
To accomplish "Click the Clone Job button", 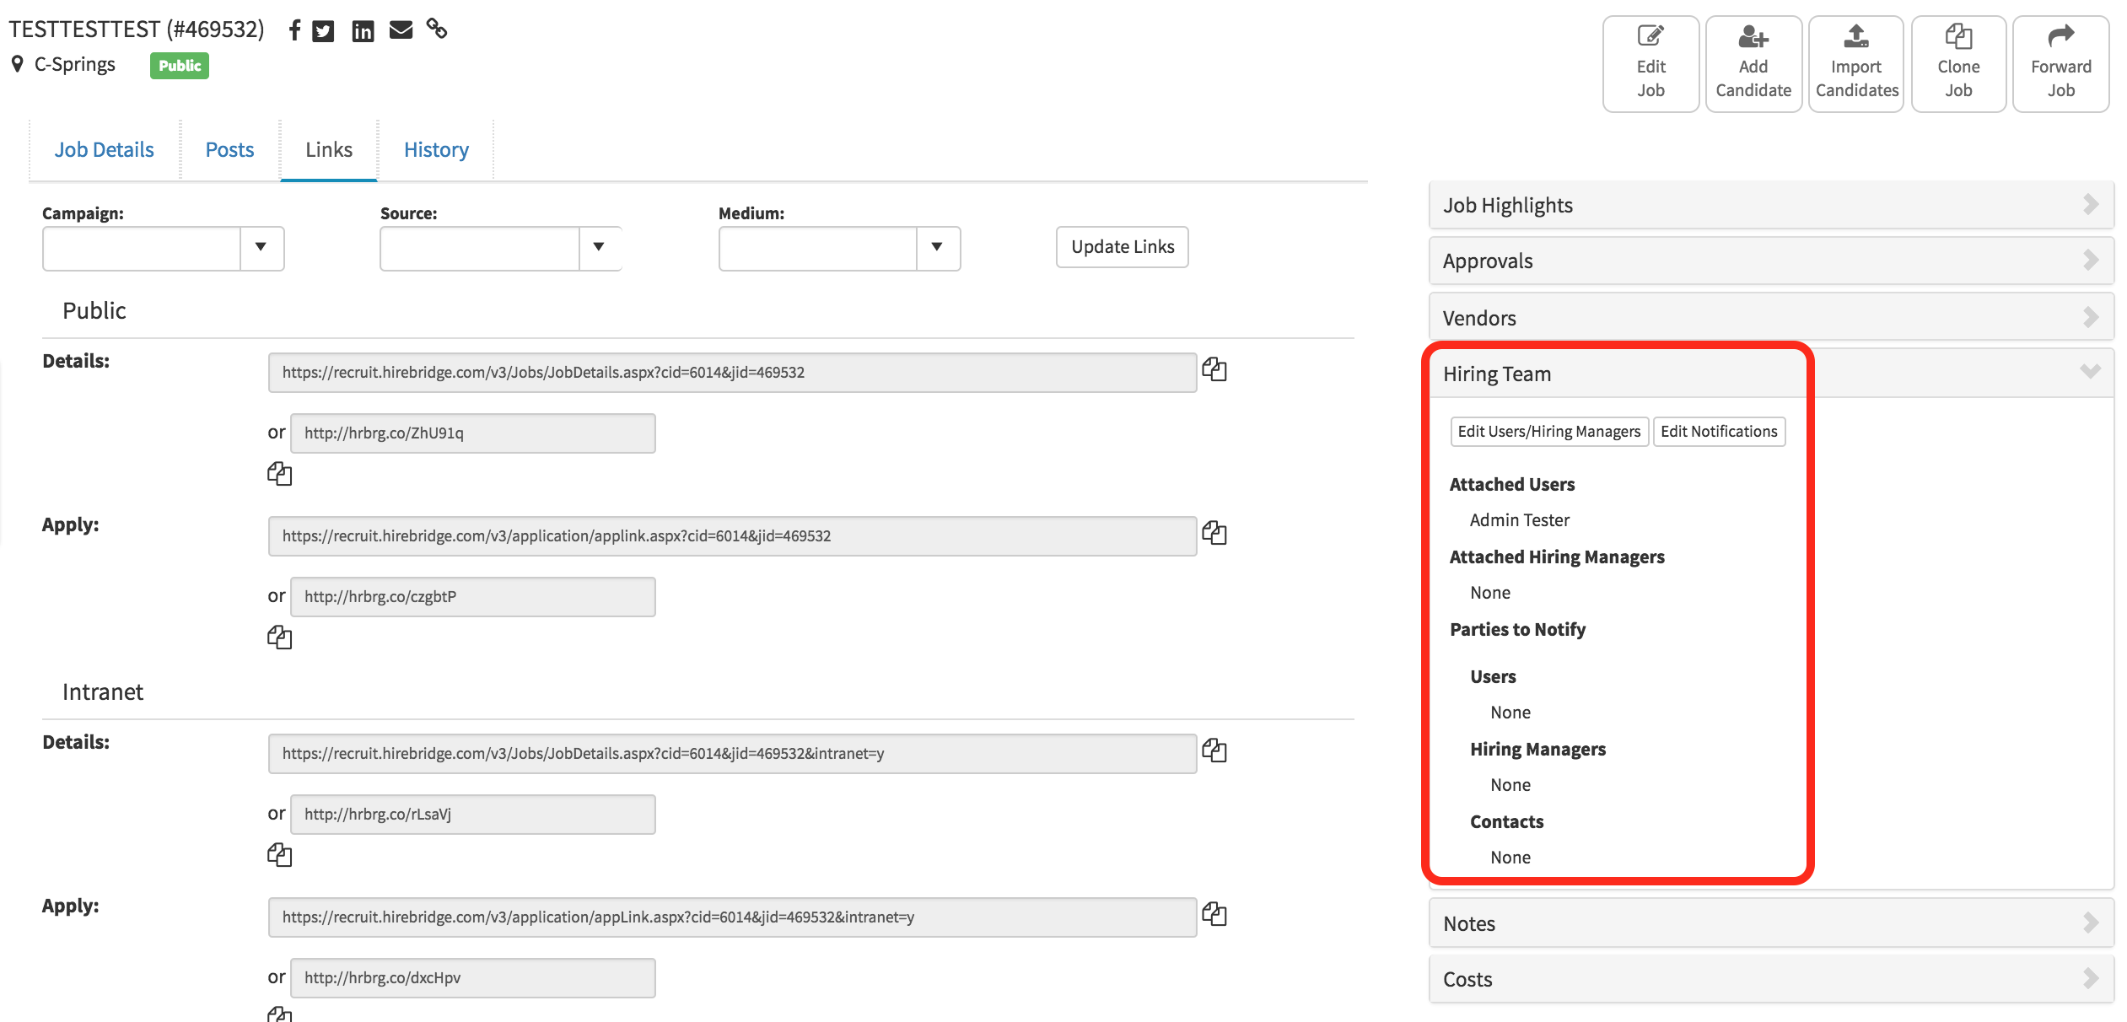I will tap(1957, 64).
